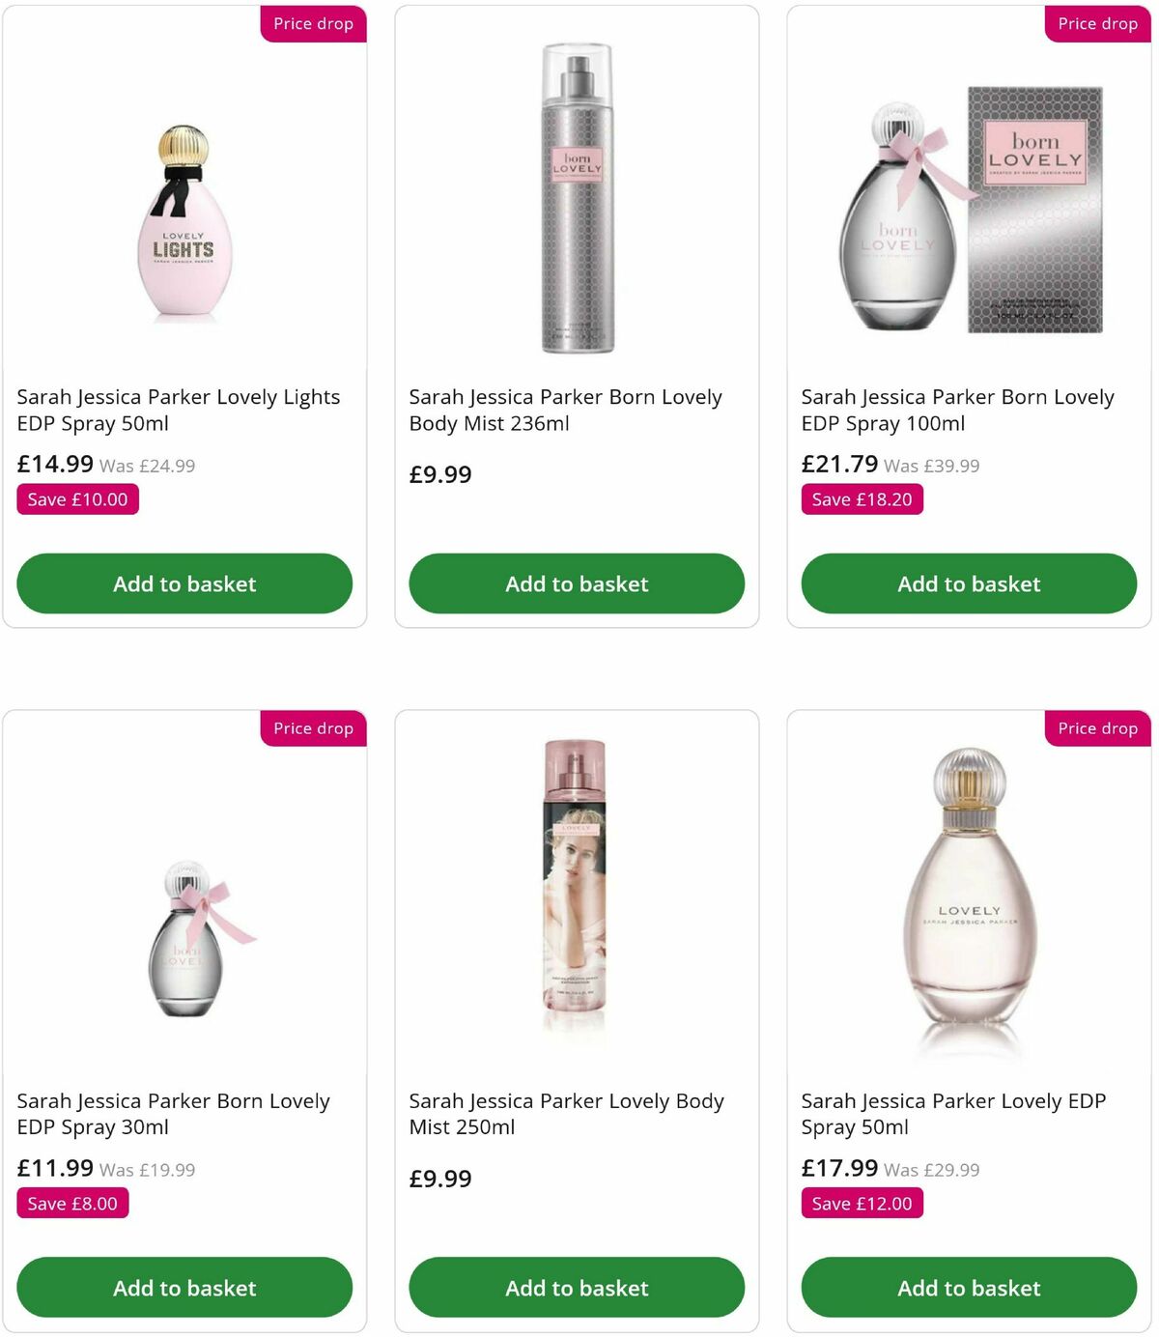The image size is (1159, 1337).
Task: Click the Save £18.20 badge
Action: pyautogui.click(x=862, y=499)
